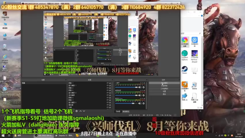Select the 边框 source row
The width and height of the screenshot is (245, 138).
click(88, 107)
